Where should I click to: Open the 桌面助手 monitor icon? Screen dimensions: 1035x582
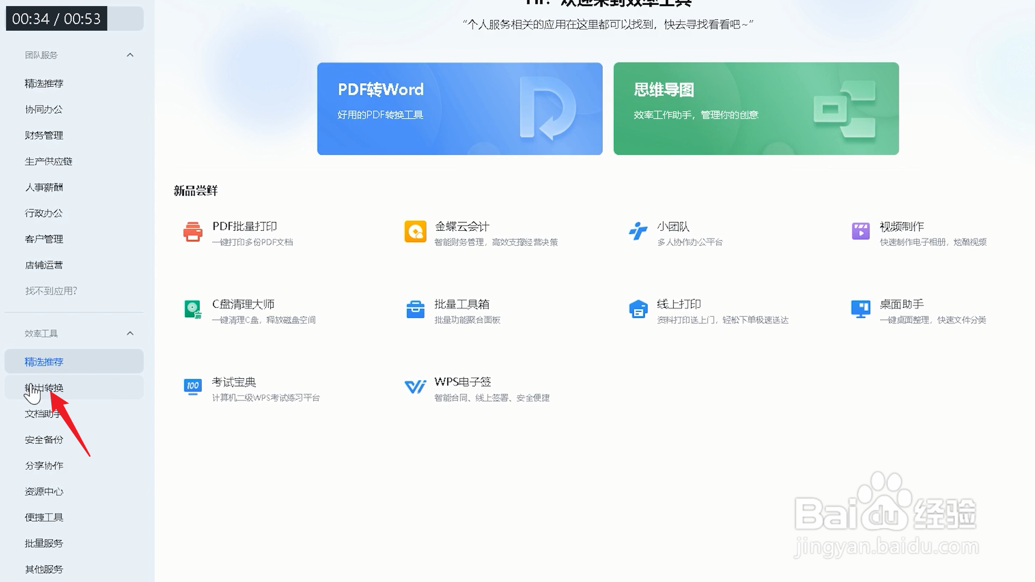pyautogui.click(x=860, y=310)
